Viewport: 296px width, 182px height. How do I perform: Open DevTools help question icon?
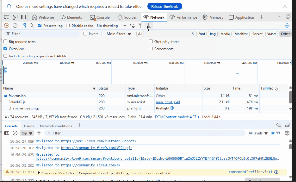coord(288,16)
